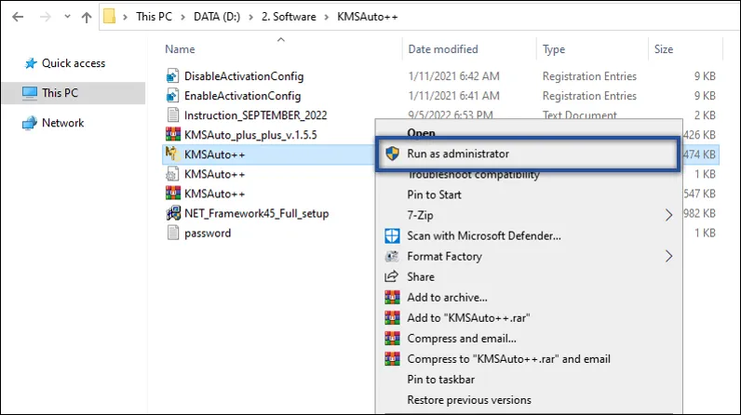Click Scan with Microsoft Defender
The height and width of the screenshot is (415, 741).
pos(484,236)
